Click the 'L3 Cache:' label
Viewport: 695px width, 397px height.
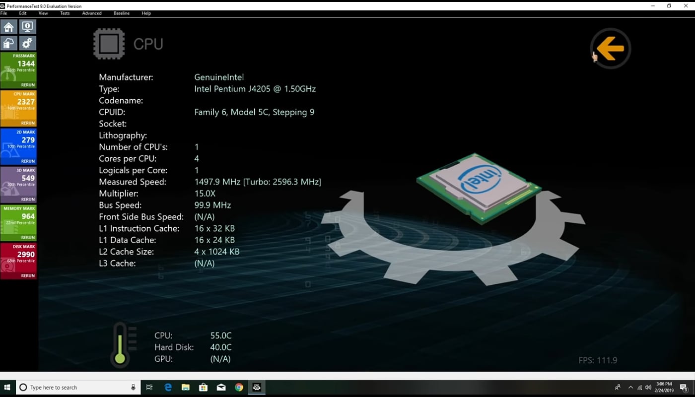click(x=117, y=264)
